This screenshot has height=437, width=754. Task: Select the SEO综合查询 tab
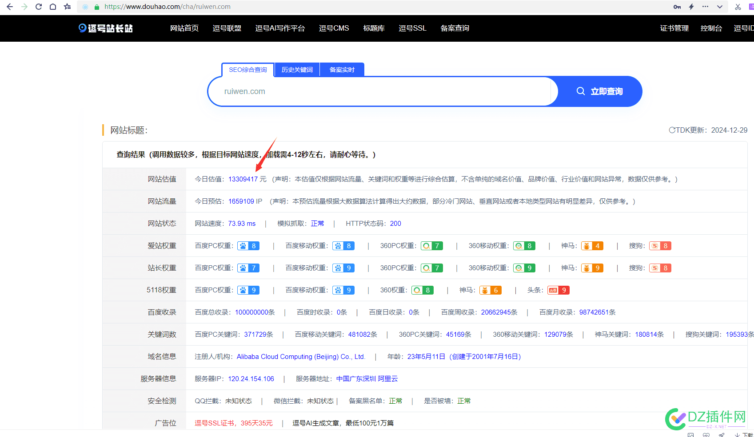(x=248, y=70)
